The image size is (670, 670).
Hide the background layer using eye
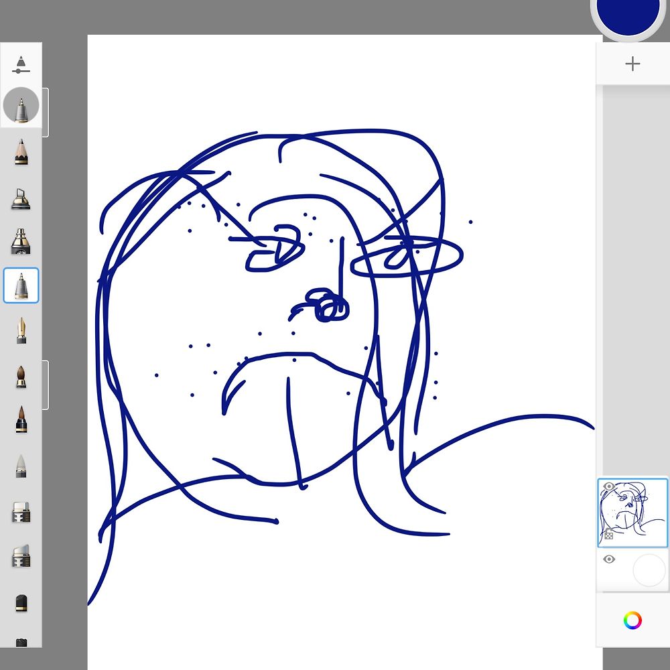click(609, 559)
